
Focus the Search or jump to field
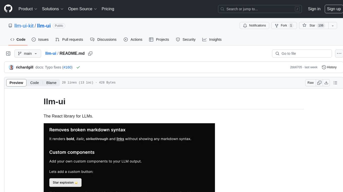(x=260, y=9)
